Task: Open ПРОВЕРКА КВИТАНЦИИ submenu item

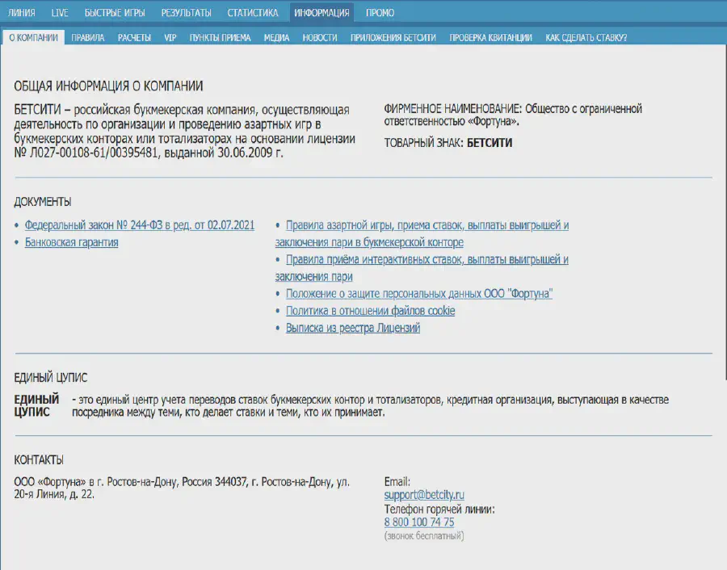Action: (x=490, y=37)
